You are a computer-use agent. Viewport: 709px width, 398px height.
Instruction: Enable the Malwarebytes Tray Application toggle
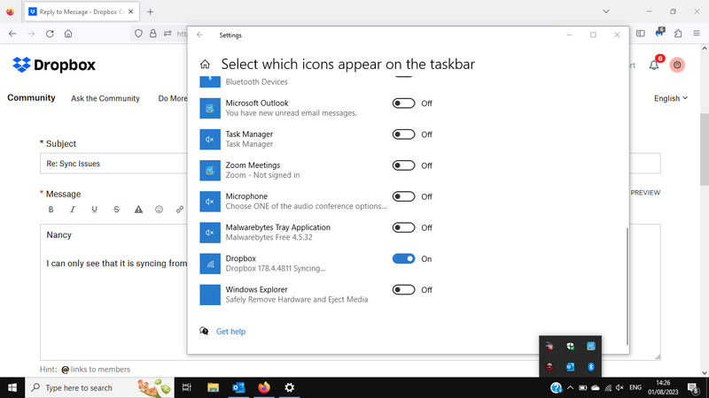click(x=403, y=227)
